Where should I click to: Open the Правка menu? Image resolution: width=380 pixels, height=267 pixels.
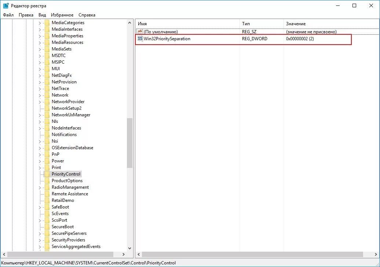[x=26, y=15]
